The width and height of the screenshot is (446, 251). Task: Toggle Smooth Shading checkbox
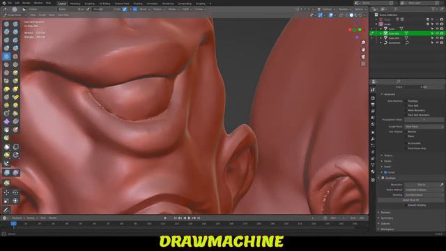point(406,205)
